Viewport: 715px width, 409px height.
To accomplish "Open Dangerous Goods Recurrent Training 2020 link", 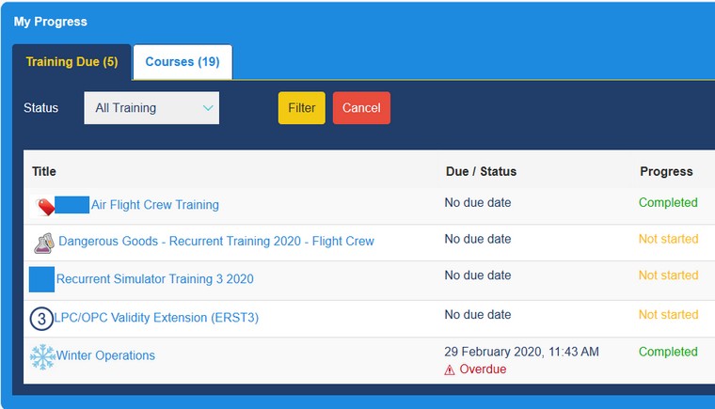I will coord(216,242).
